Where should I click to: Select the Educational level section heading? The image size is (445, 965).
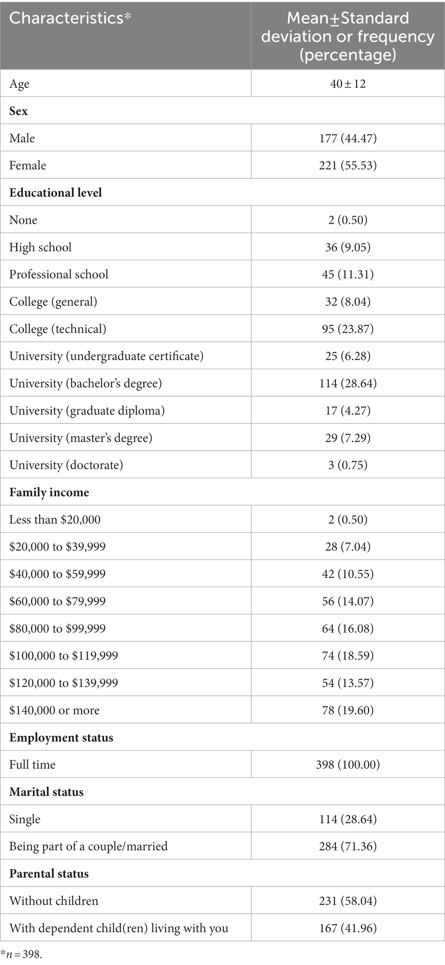(x=55, y=192)
